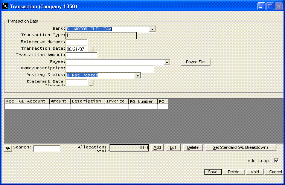Open the Transaction Date picker button
285x185 pixels.
(x=91, y=49)
